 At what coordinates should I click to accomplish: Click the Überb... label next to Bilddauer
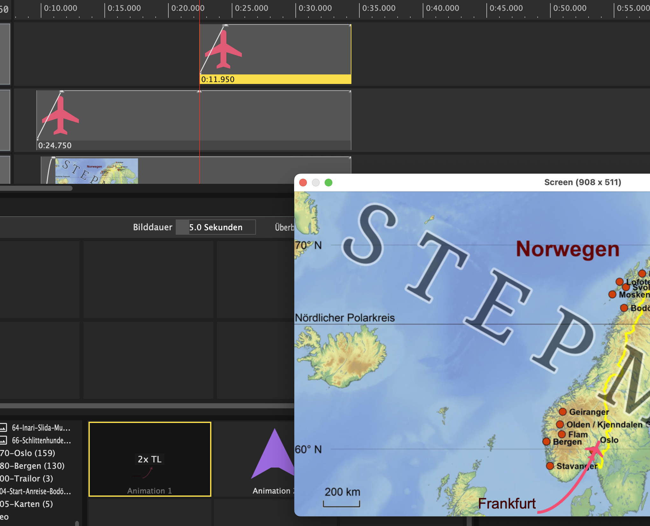tap(285, 227)
